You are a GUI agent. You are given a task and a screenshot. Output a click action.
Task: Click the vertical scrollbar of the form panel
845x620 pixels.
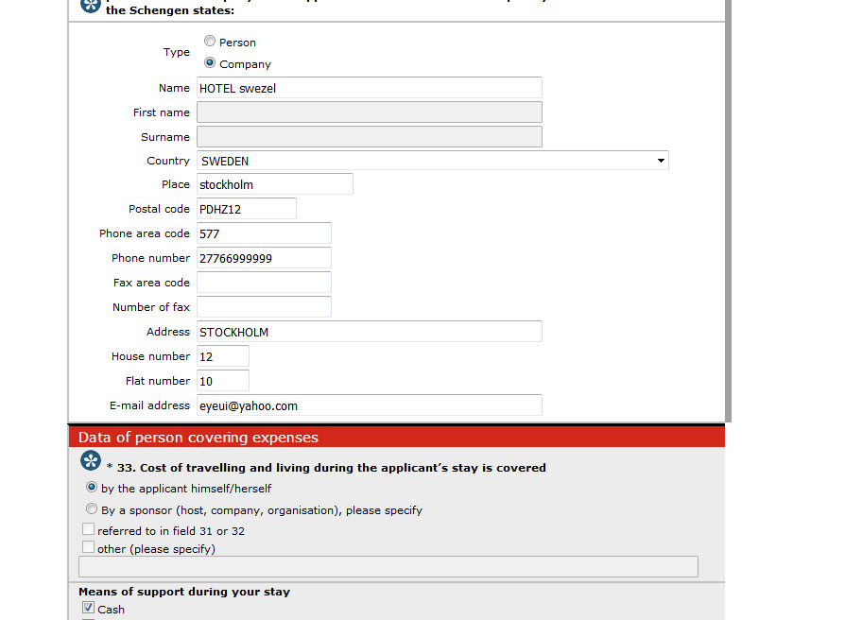click(x=729, y=211)
